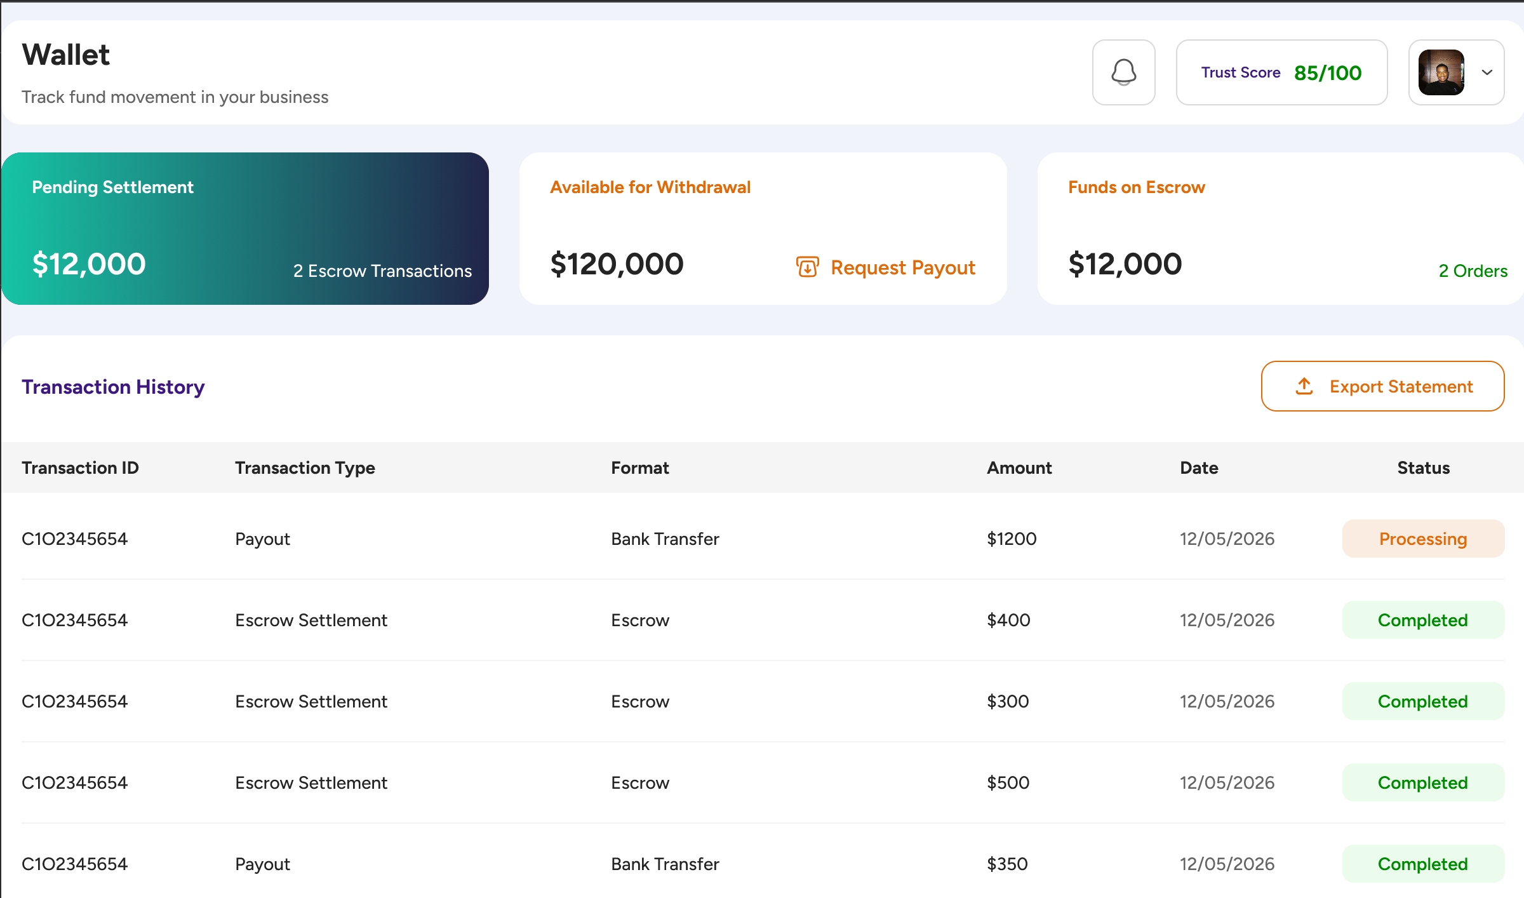
Task: Expand the profile dropdown chevron
Action: (x=1487, y=72)
